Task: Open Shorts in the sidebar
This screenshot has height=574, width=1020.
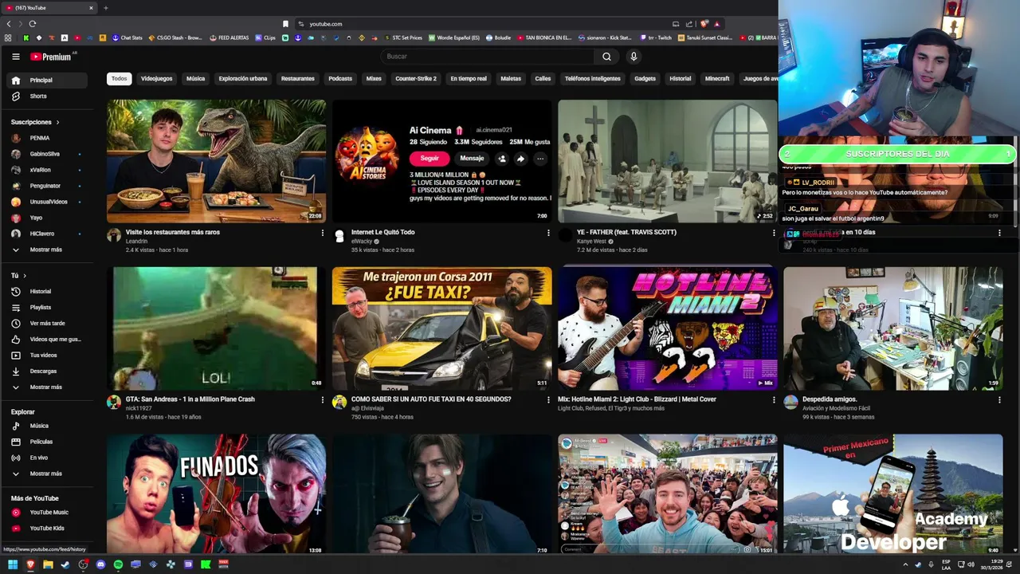Action: coord(49,96)
